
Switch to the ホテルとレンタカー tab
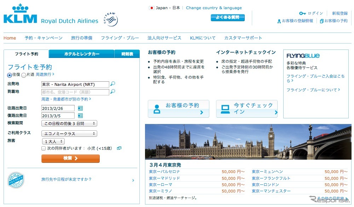pyautogui.click(x=81, y=54)
